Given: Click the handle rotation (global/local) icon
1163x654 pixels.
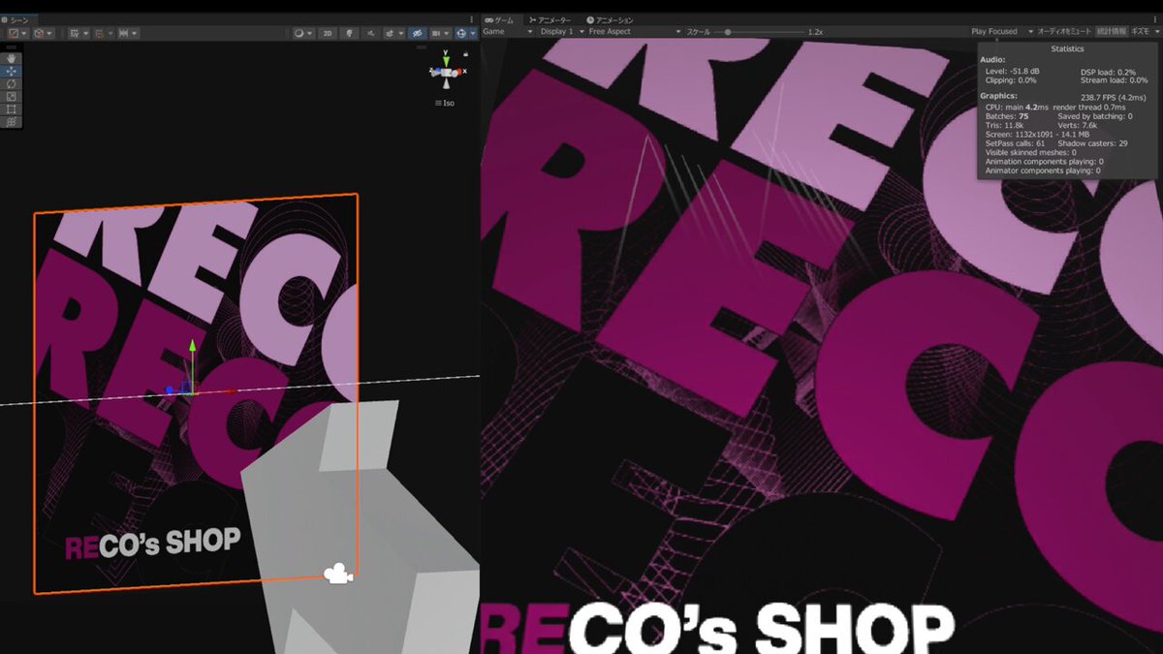Looking at the screenshot, I should 39,33.
